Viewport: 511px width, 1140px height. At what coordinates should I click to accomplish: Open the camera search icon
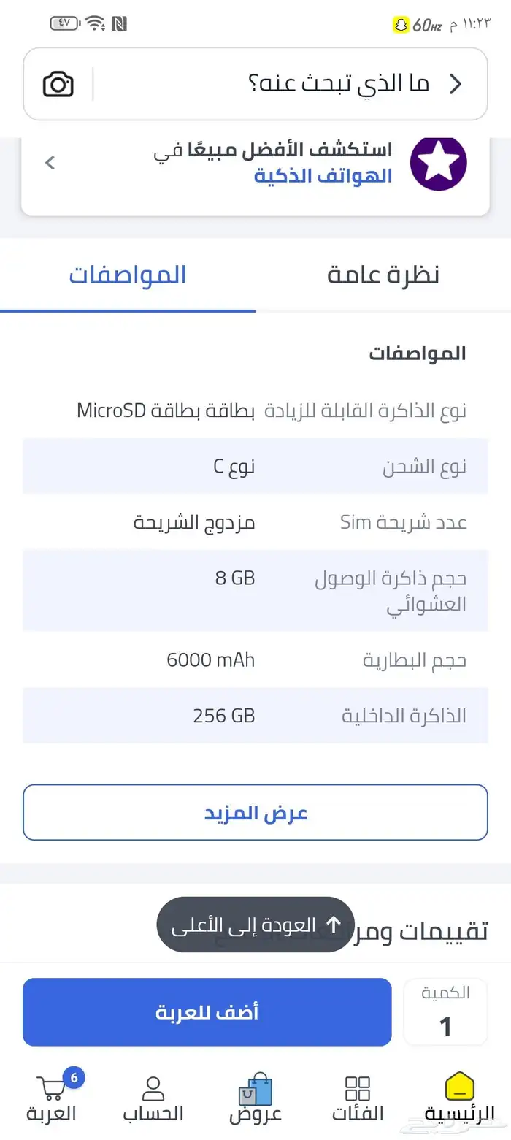click(58, 83)
